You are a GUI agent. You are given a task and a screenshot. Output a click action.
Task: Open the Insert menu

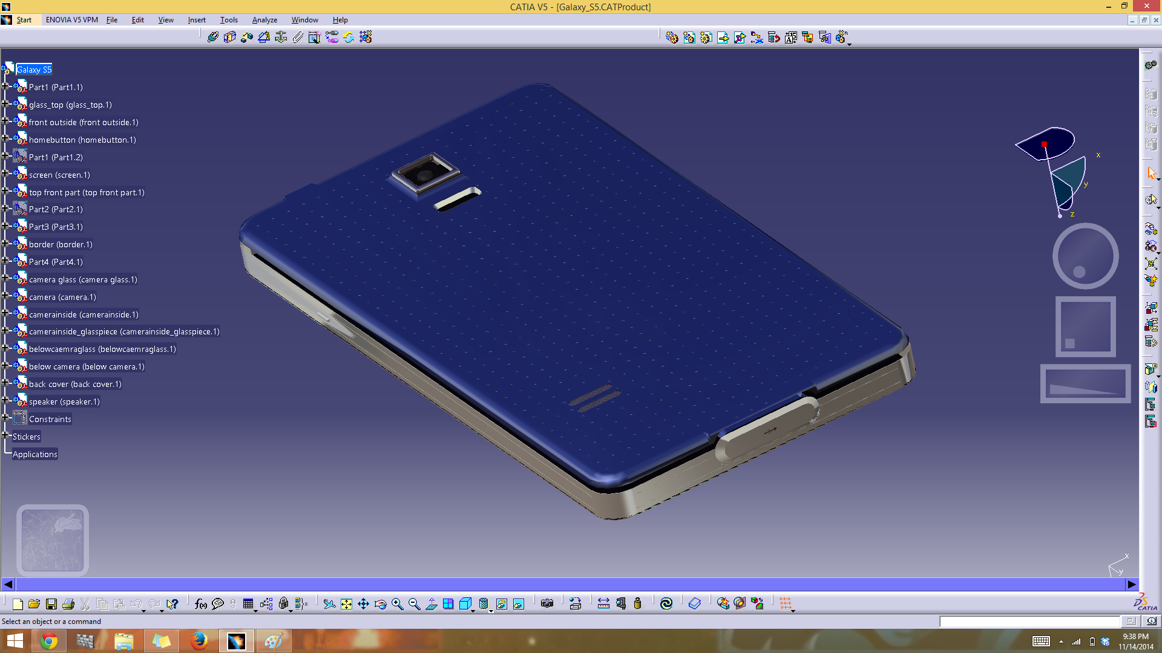click(197, 20)
